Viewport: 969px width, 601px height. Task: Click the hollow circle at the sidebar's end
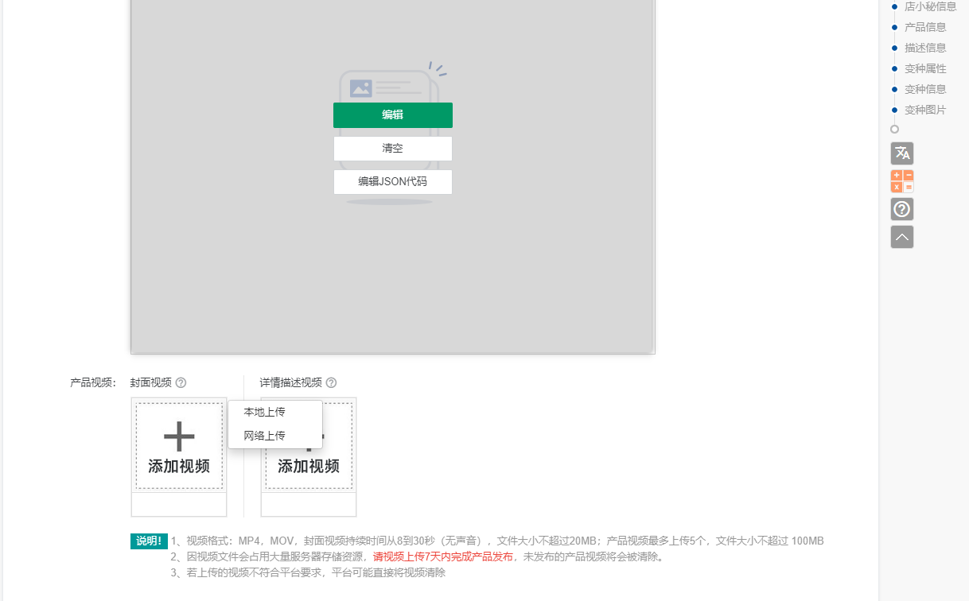(894, 129)
